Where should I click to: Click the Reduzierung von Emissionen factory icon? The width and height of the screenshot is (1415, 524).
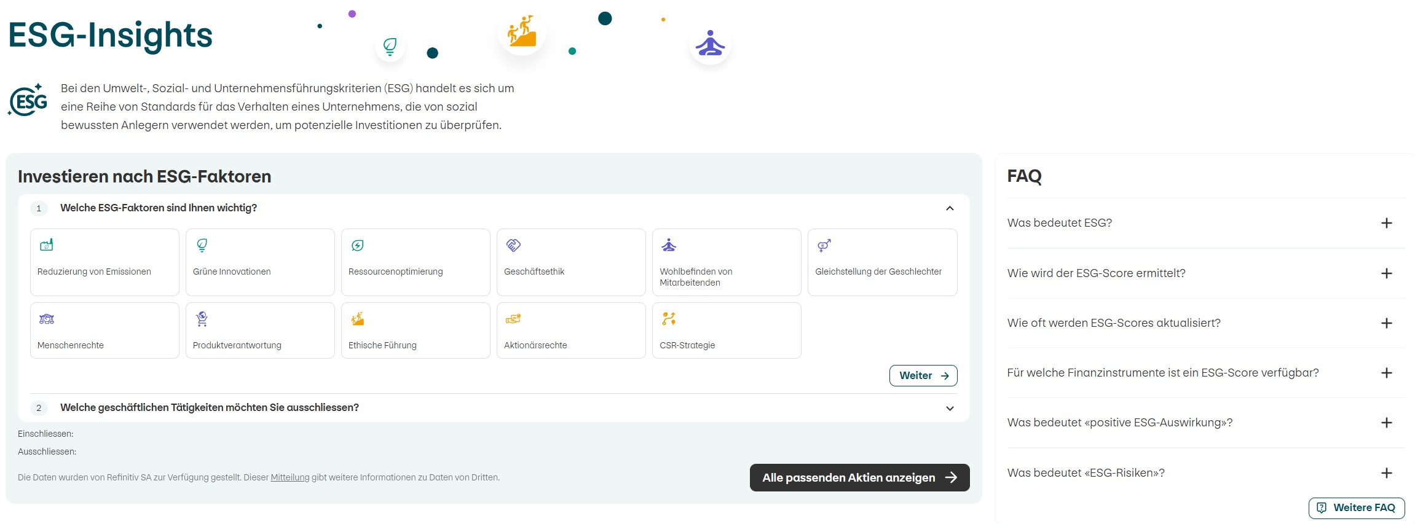click(x=47, y=245)
